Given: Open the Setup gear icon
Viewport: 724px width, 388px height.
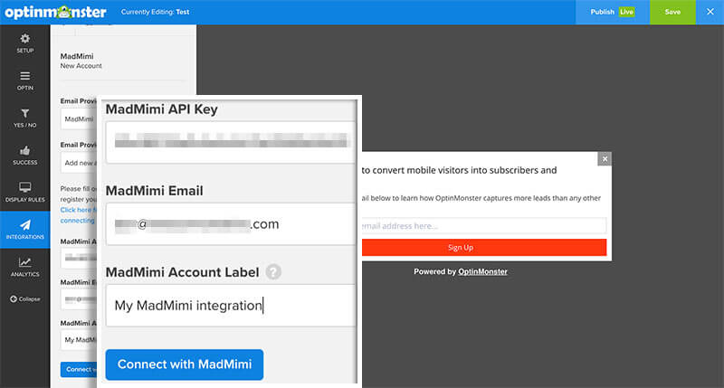Looking at the screenshot, I should 25,39.
